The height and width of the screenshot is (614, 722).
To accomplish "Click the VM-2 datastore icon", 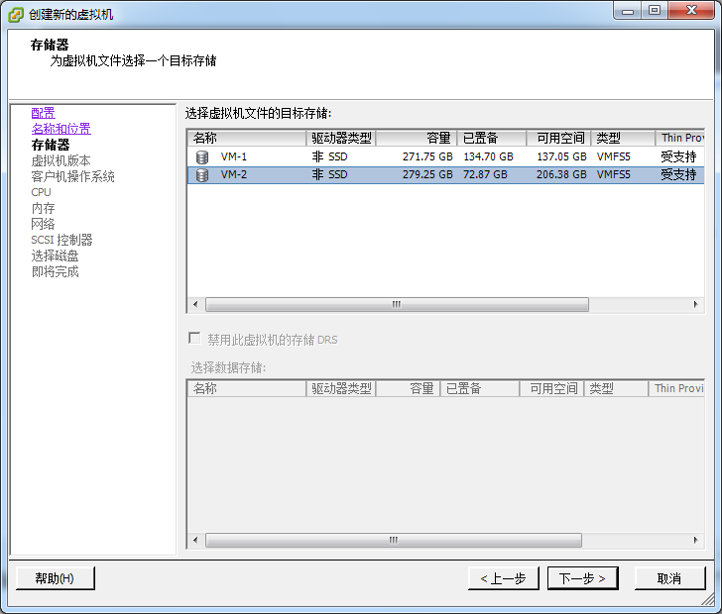I will [x=202, y=175].
